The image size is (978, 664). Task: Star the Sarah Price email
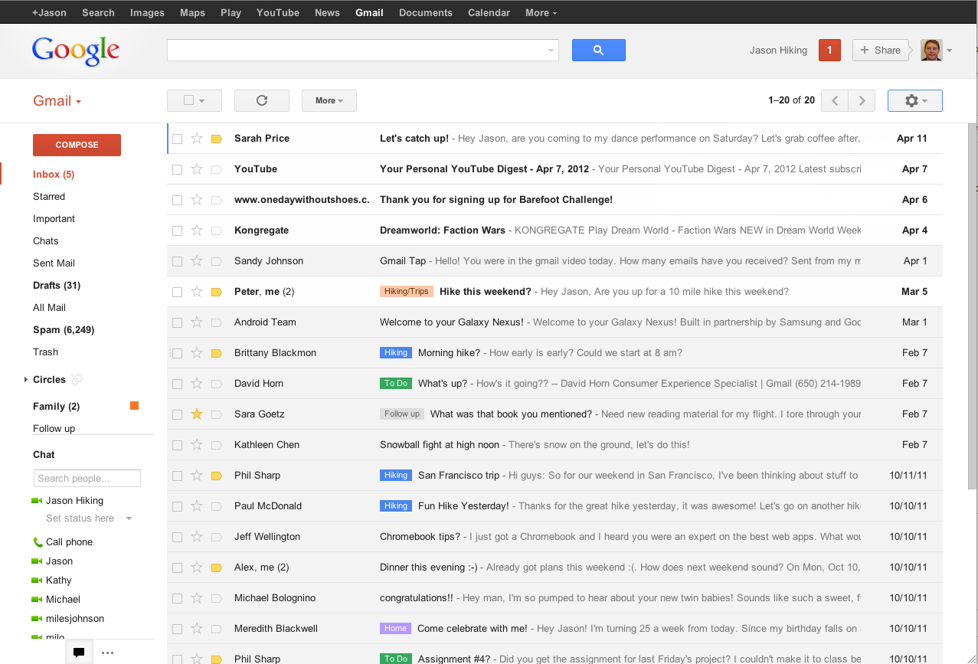coord(197,139)
